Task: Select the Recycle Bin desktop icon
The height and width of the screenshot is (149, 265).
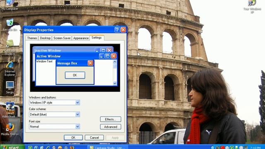Action: [10, 25]
